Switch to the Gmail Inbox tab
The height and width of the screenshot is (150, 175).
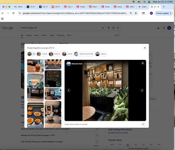tap(18, 7)
